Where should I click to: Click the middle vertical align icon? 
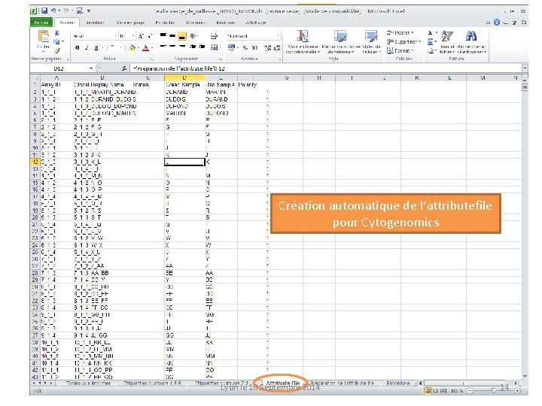coord(172,35)
